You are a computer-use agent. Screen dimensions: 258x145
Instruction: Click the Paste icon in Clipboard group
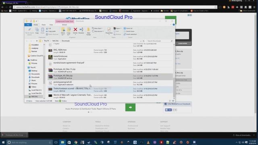pyautogui.click(x=42, y=31)
